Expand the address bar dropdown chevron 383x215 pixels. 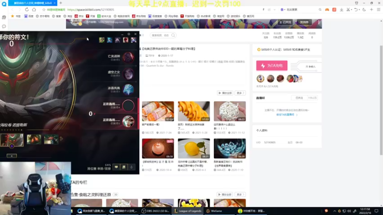click(274, 10)
